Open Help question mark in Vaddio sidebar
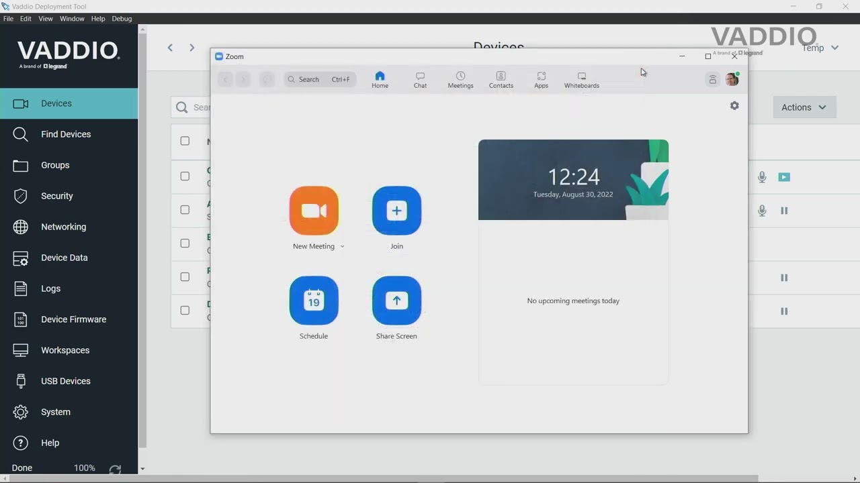The width and height of the screenshot is (860, 483). (69, 443)
